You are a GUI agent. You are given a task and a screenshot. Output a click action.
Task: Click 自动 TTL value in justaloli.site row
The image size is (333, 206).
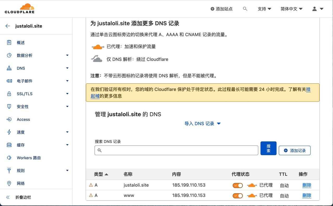pos(284,186)
